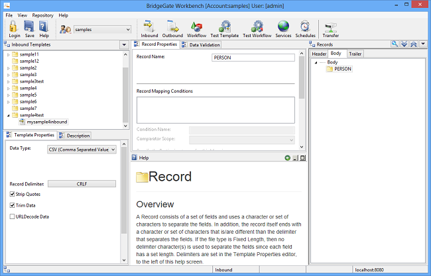The image size is (431, 276).
Task: Open the Help menu in menu bar
Action: coord(63,15)
